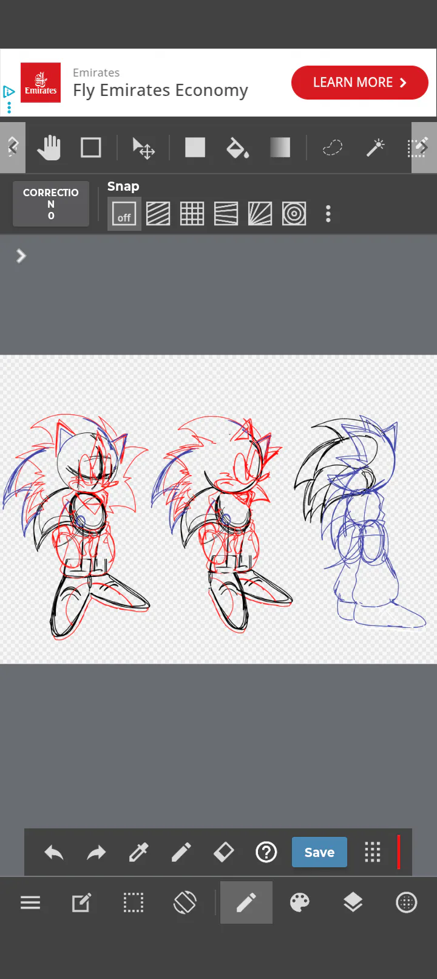Open the shortcut grid dots menu
Viewport: 437px width, 979px height.
[x=373, y=853]
